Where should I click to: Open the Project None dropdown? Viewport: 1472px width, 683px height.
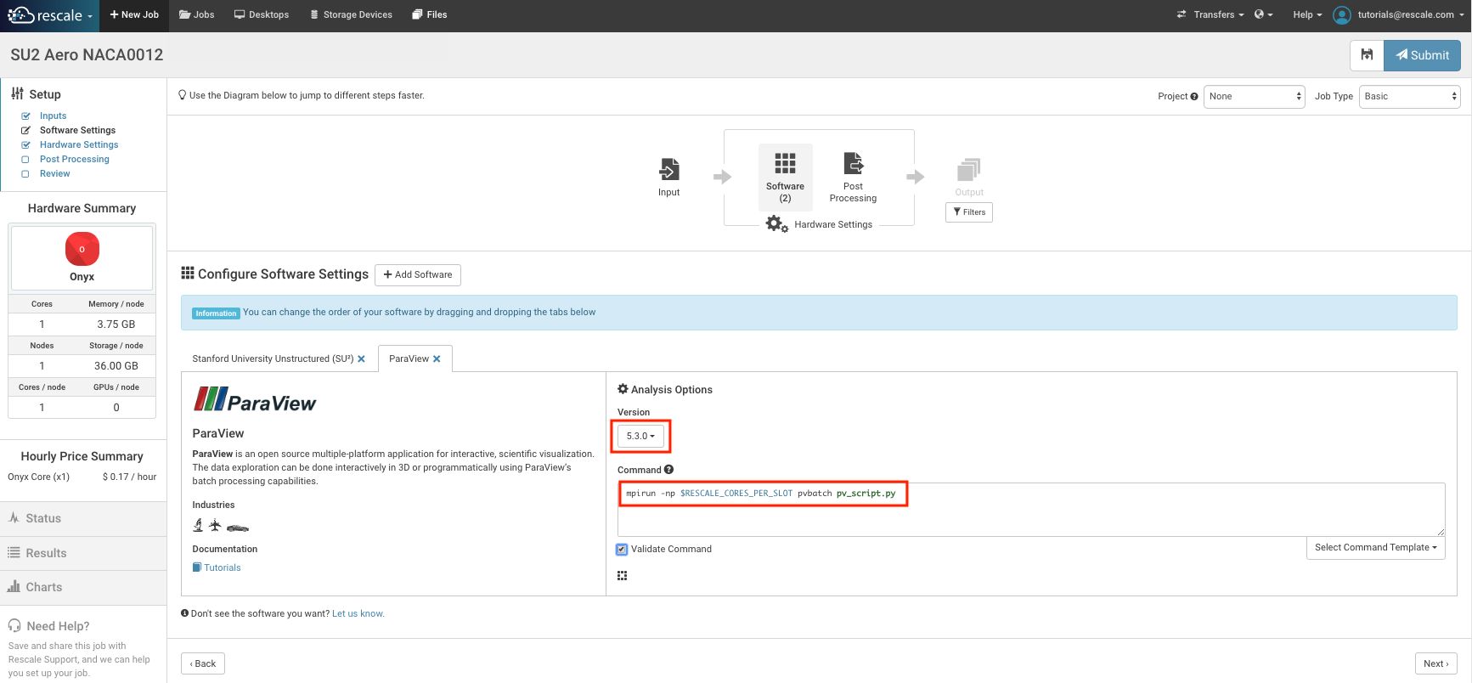(1254, 97)
